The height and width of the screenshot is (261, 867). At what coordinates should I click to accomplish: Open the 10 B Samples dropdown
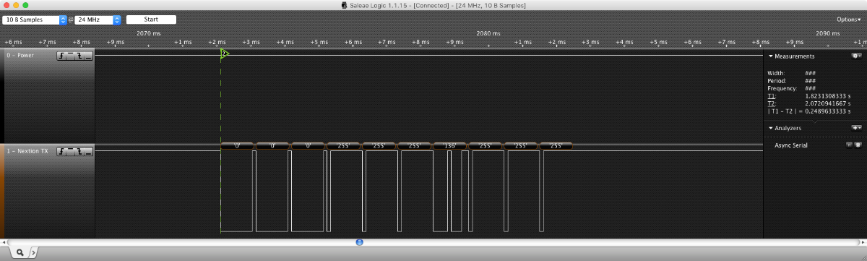pos(35,20)
